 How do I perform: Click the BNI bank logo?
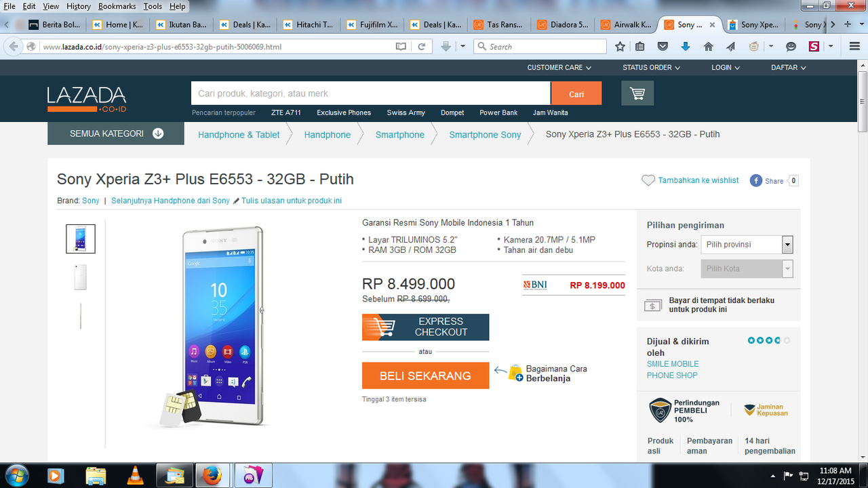535,285
